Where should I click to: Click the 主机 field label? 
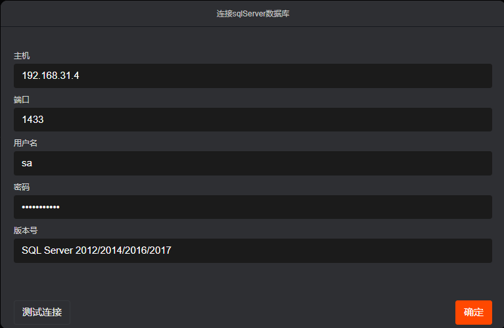[22, 56]
